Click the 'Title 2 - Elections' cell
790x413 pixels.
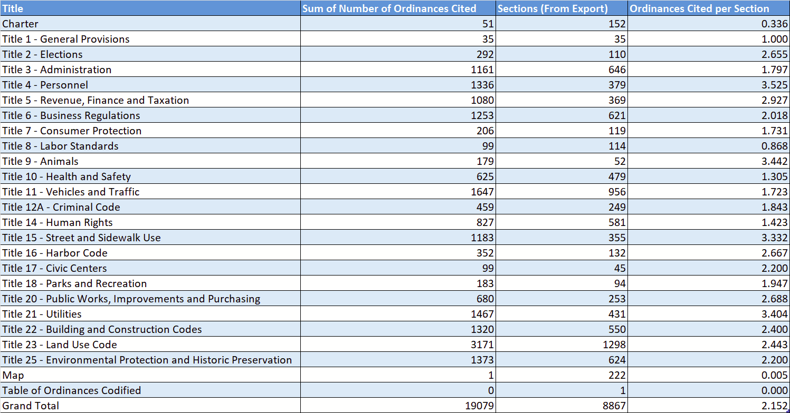point(150,54)
